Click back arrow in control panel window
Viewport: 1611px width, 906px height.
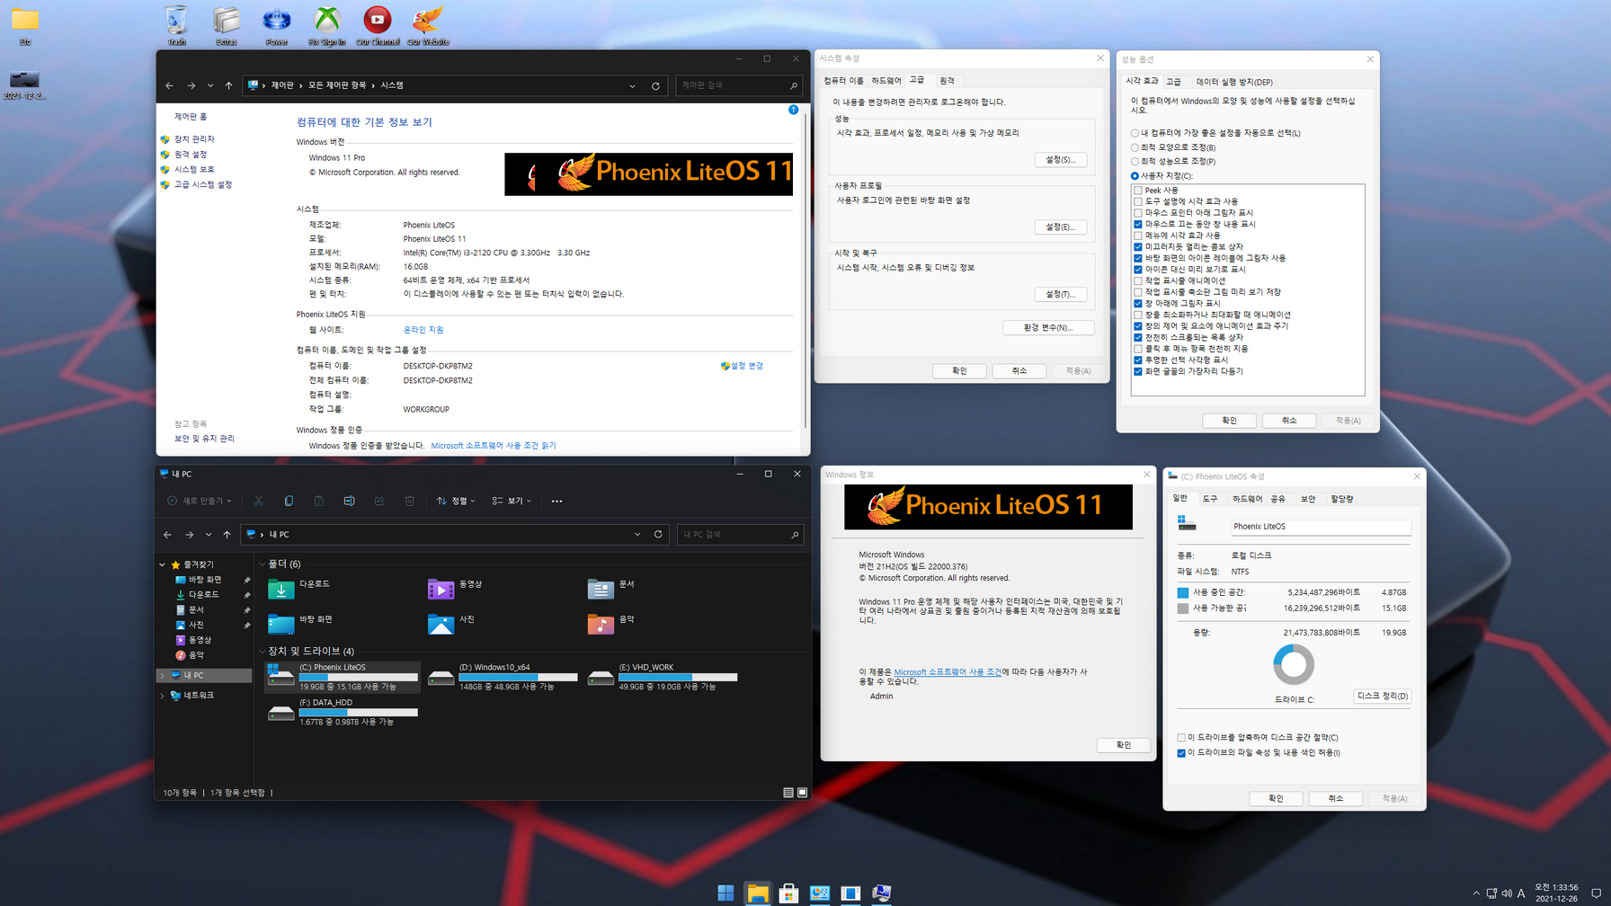169,85
